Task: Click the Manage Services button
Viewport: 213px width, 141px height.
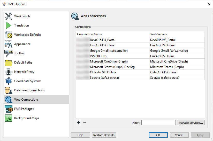Action: pos(191,123)
